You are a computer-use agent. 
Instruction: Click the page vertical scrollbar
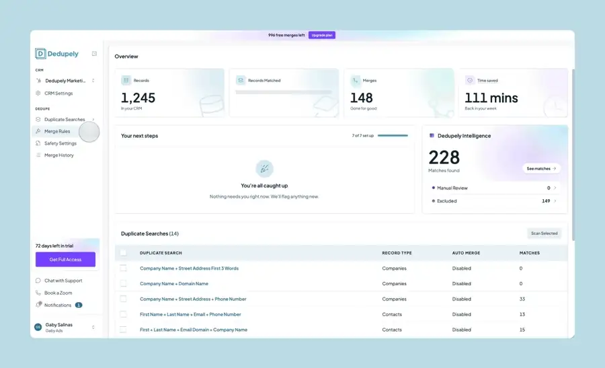[x=573, y=155]
